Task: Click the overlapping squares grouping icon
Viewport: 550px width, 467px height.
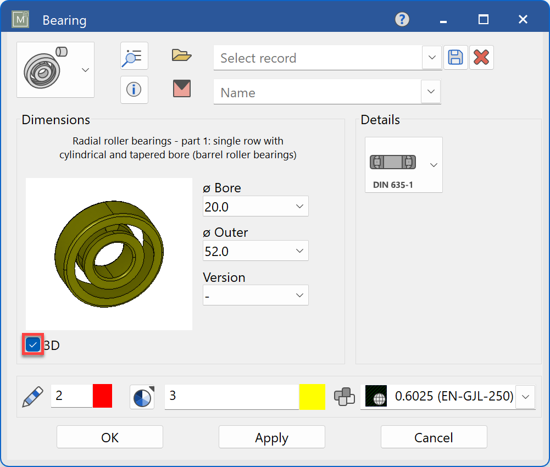Action: point(346,396)
